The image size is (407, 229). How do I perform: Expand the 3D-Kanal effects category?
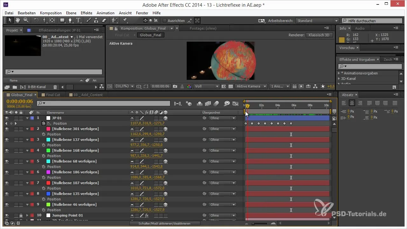(x=339, y=79)
